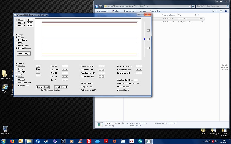The height and width of the screenshot is (144, 231).
Task: Open the Organisieren dropdown menu
Action: pyautogui.click(x=102, y=11)
